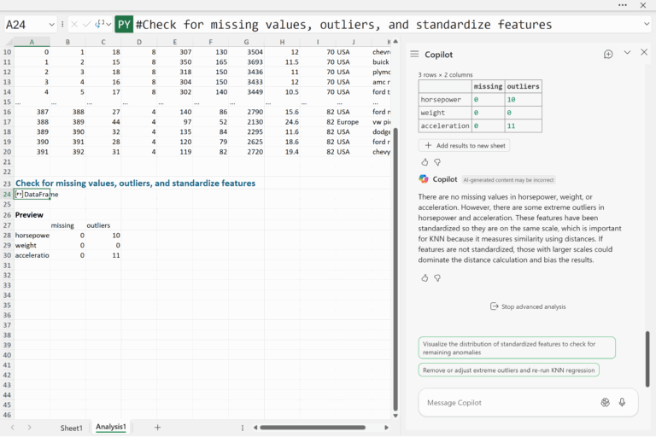
Task: Confirm formula entry with the checkmark
Action: tap(87, 25)
